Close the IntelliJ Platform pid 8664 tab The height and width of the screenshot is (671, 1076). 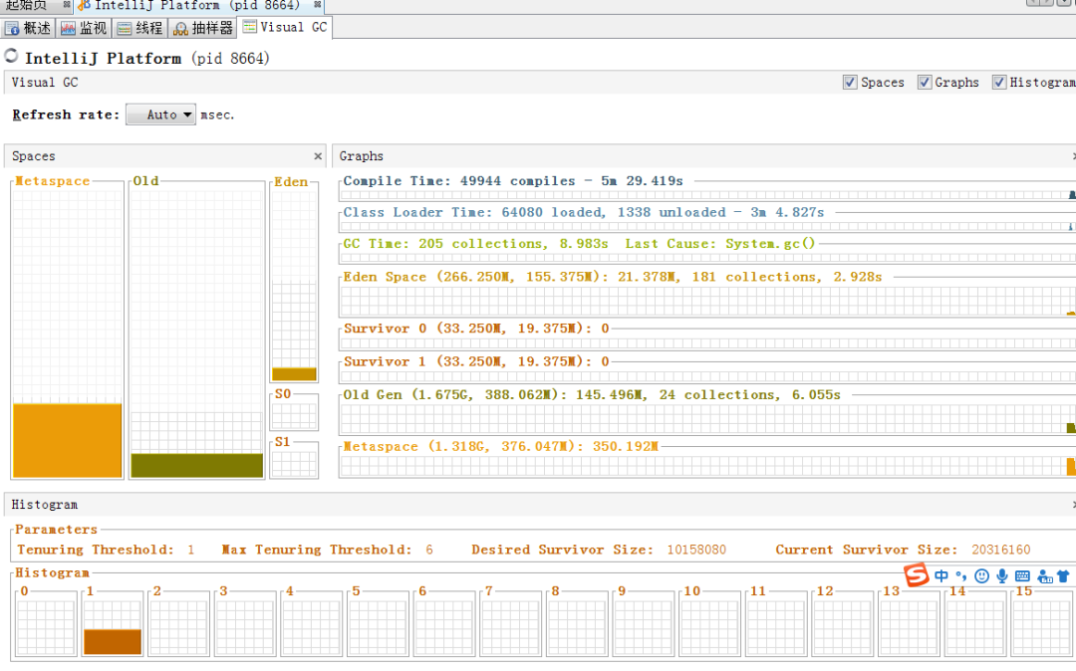(x=318, y=5)
